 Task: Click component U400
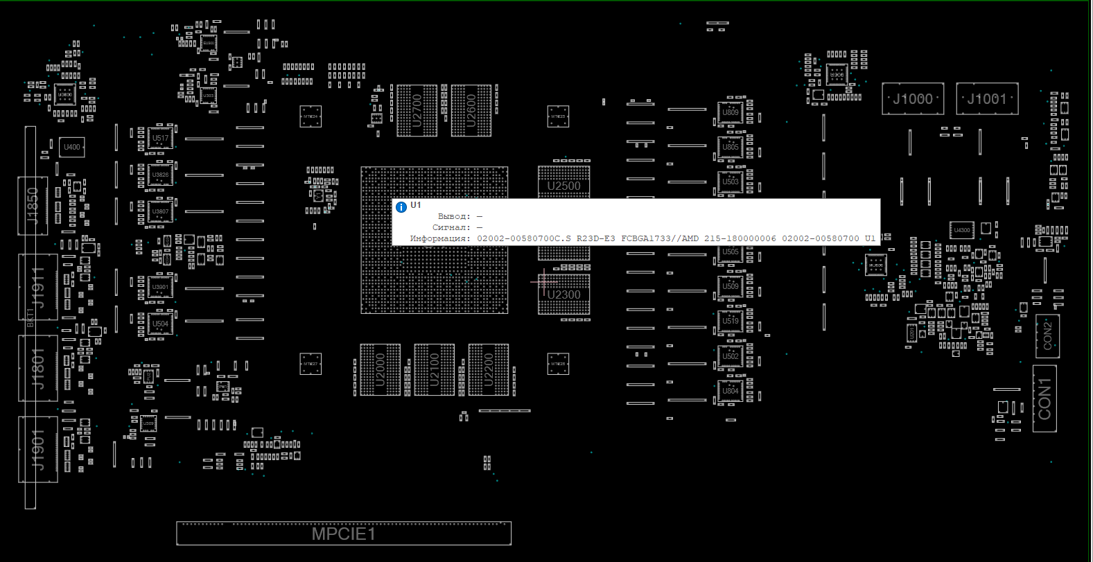[x=72, y=147]
